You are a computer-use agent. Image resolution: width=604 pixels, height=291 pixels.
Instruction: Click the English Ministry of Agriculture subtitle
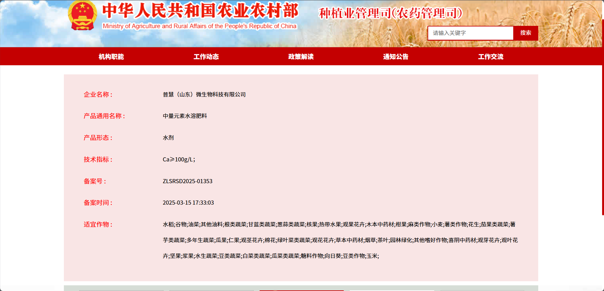pos(200,26)
